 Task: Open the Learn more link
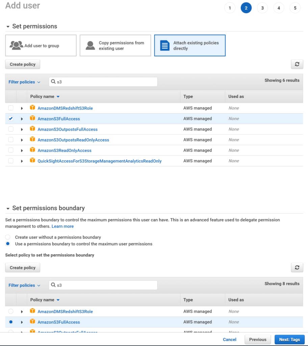(x=63, y=226)
